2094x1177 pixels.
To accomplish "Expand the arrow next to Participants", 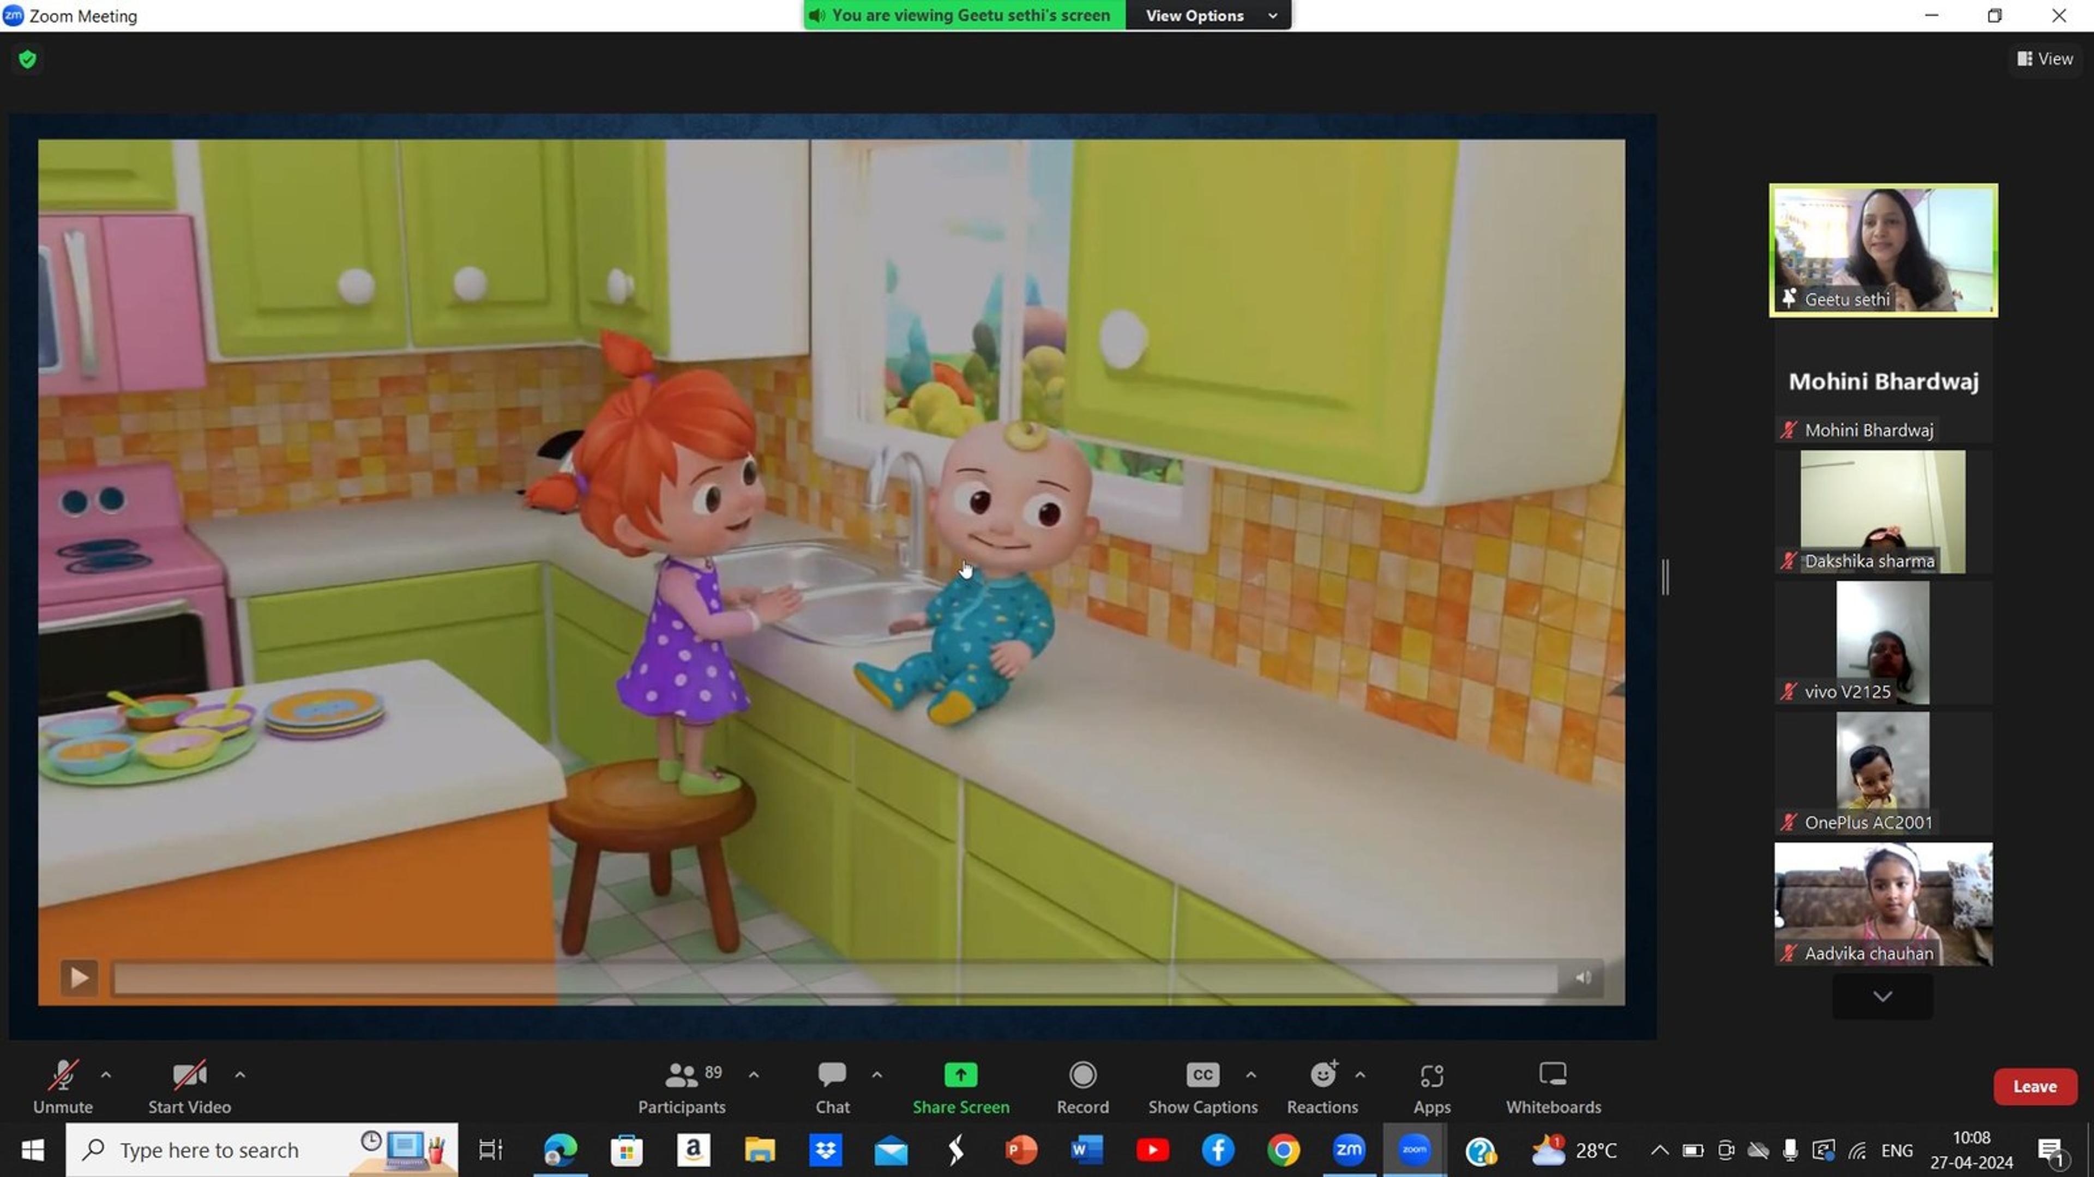I will (x=754, y=1075).
